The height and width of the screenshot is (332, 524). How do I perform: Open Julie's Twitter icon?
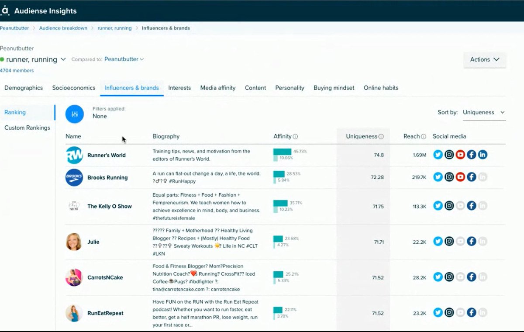tap(438, 241)
